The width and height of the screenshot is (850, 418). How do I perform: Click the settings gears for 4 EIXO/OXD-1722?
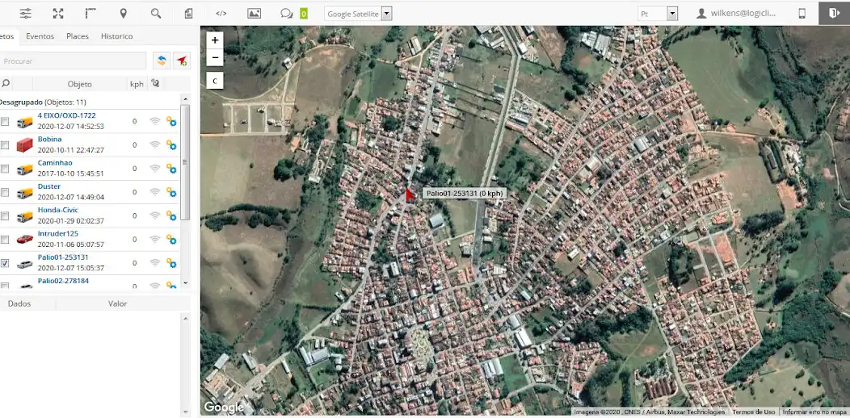coord(171,121)
